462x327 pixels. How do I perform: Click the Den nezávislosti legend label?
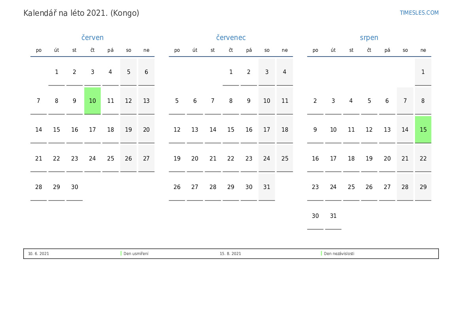click(339, 254)
